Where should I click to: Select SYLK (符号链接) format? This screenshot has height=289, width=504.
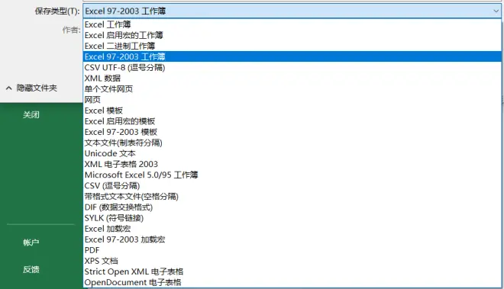click(x=292, y=218)
